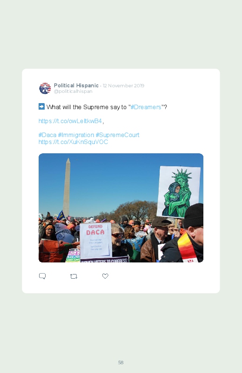242x373 pixels.
Task: Open the #Daca hashtag
Action: tap(47, 135)
